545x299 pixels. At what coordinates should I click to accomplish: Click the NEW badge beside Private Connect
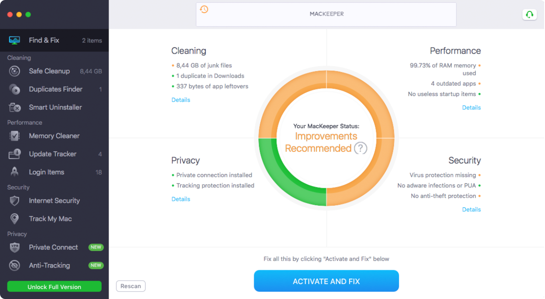(x=96, y=248)
